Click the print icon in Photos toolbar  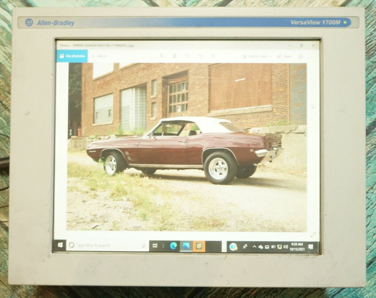(301, 56)
